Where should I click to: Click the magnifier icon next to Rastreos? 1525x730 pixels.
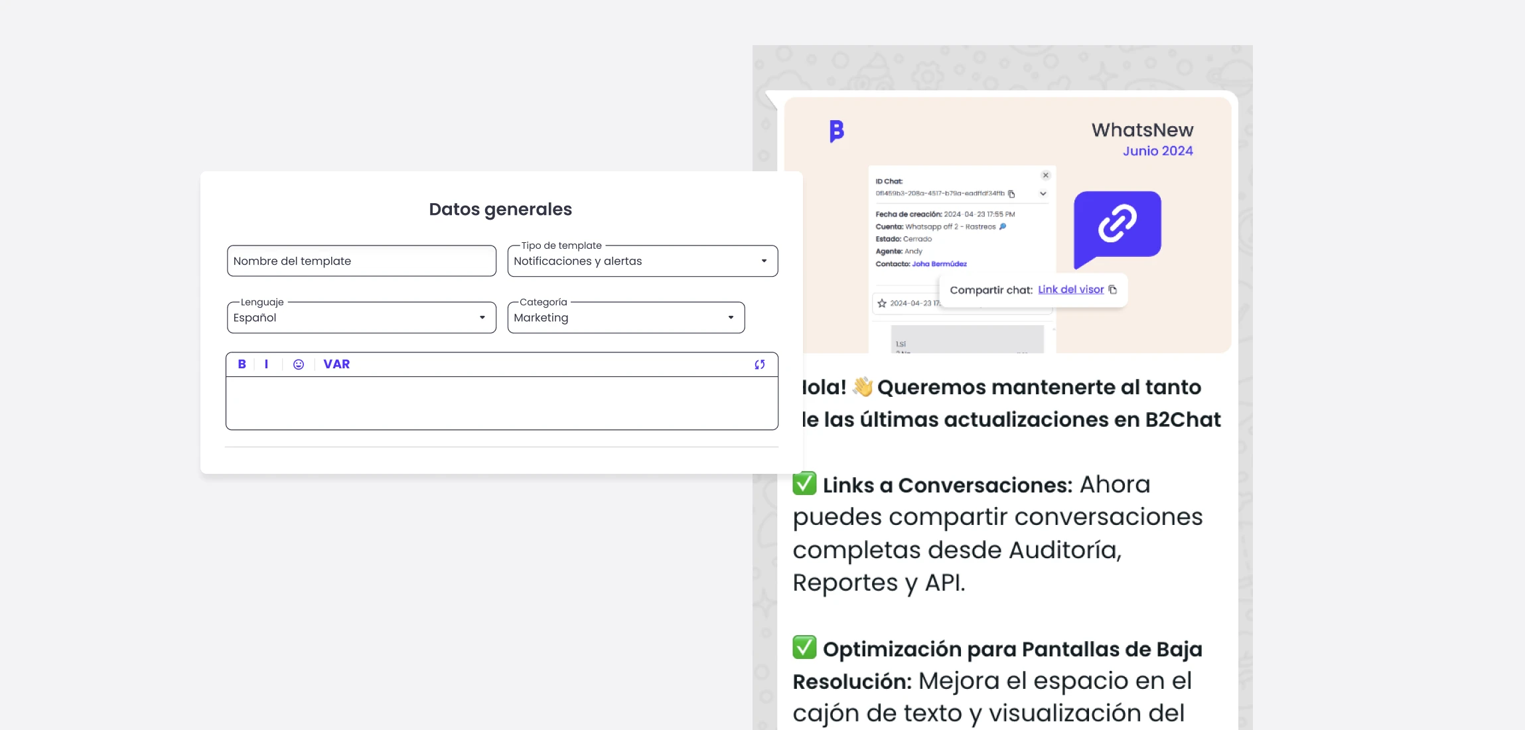tap(1003, 227)
